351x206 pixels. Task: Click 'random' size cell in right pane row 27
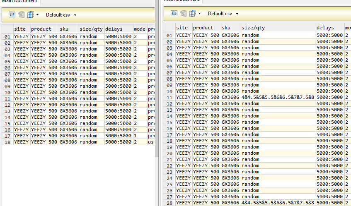tap(278, 196)
